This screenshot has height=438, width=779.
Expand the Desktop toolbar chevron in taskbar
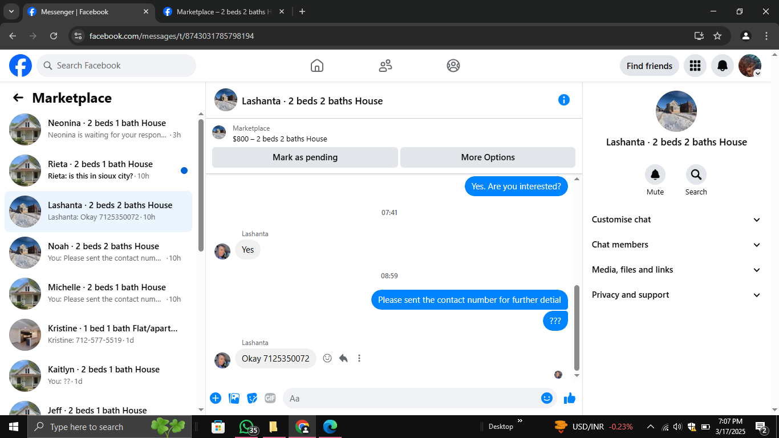tap(520, 421)
